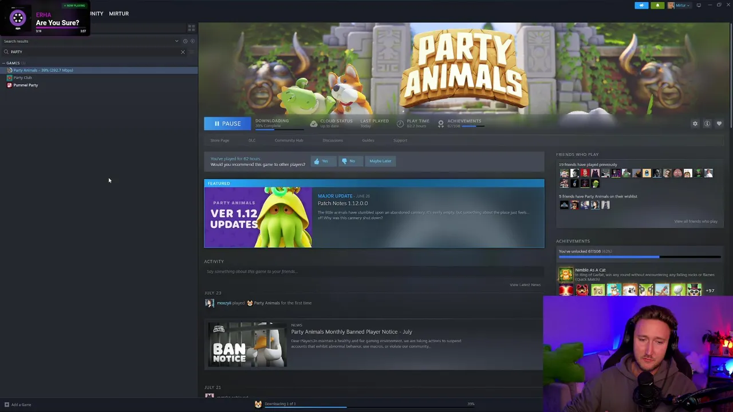Screen dimensions: 733x412
Task: Open notifications bell button
Action: [657, 5]
